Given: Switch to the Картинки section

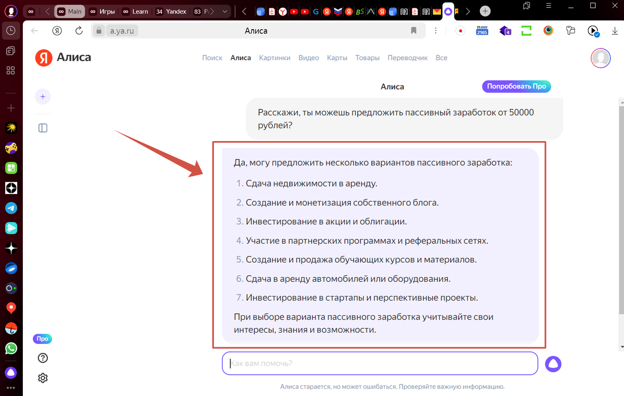Looking at the screenshot, I should pyautogui.click(x=275, y=57).
